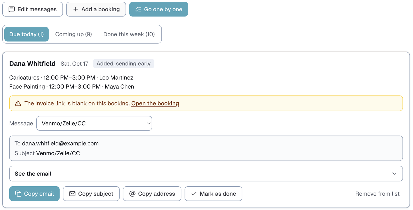Click the Add a booking button
This screenshot has height=210, width=413.
[x=96, y=9]
